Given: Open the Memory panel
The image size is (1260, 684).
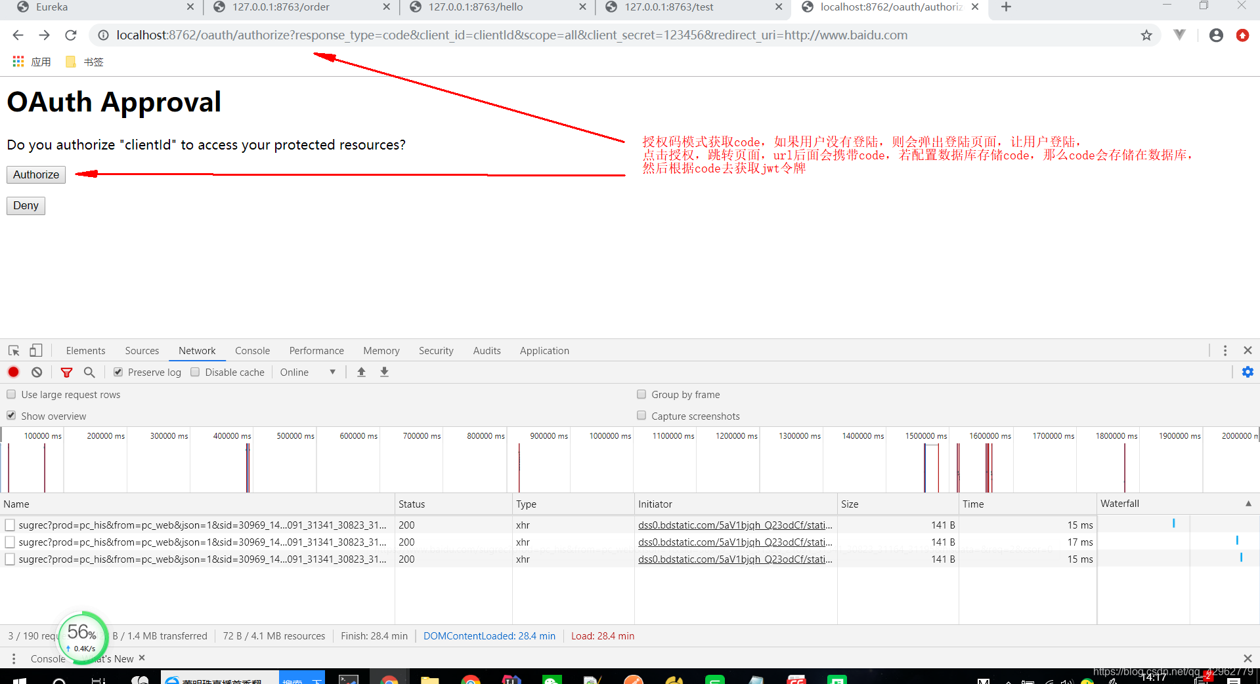Looking at the screenshot, I should (x=381, y=351).
